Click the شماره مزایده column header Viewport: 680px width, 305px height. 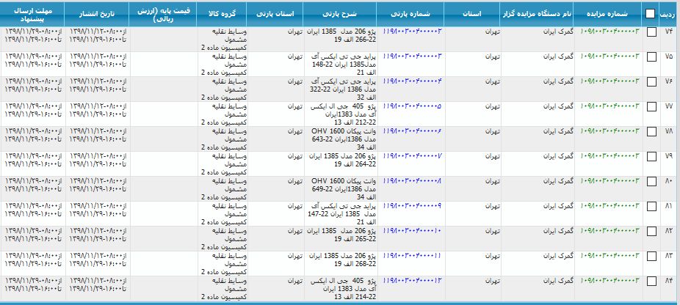pos(607,13)
